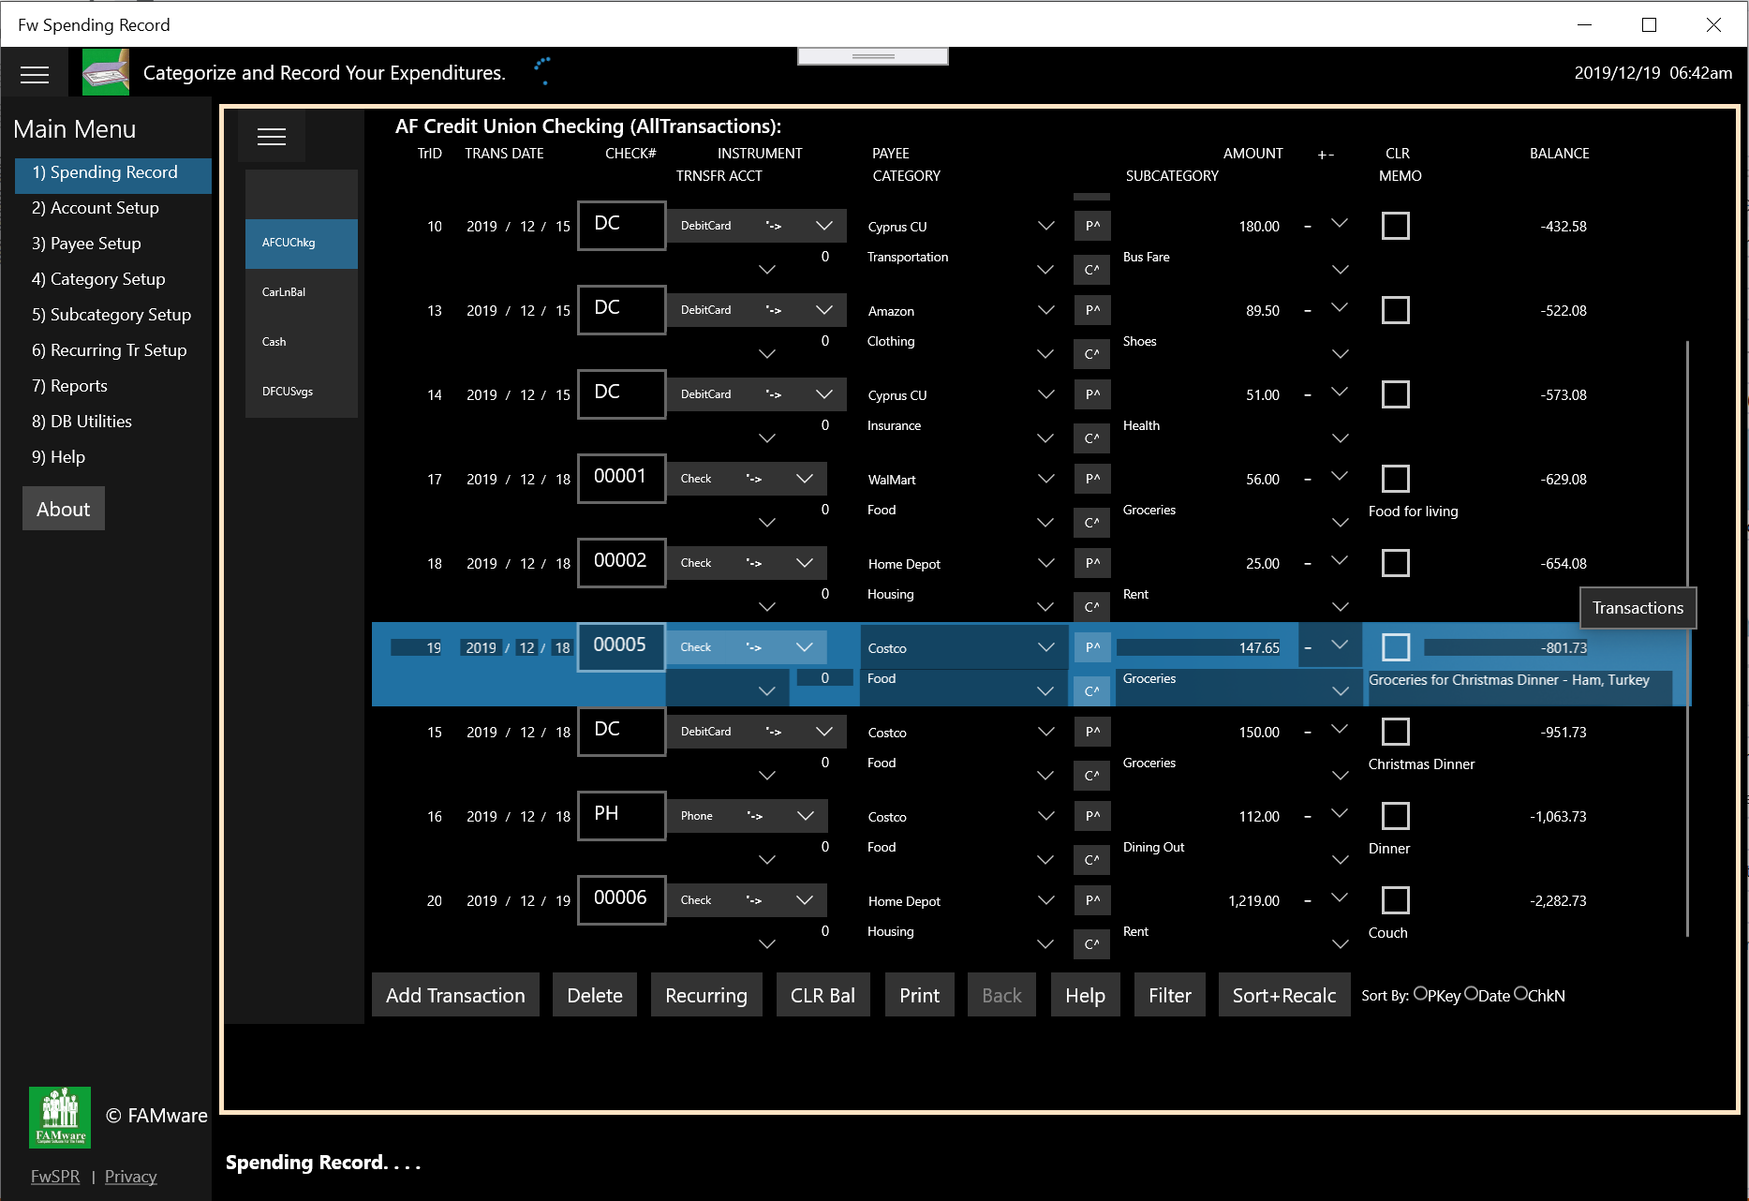Check CLR box for selected Costco 147.65 transaction
Viewport: 1749px width, 1201px height.
coord(1396,647)
